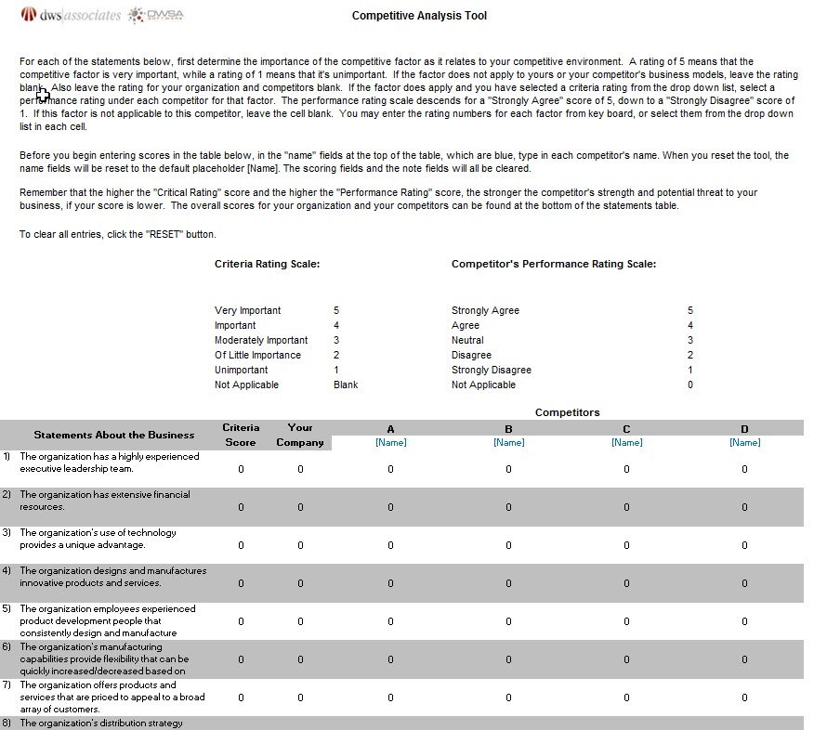
Task: Select Competitor A [Name] field
Action: point(391,443)
